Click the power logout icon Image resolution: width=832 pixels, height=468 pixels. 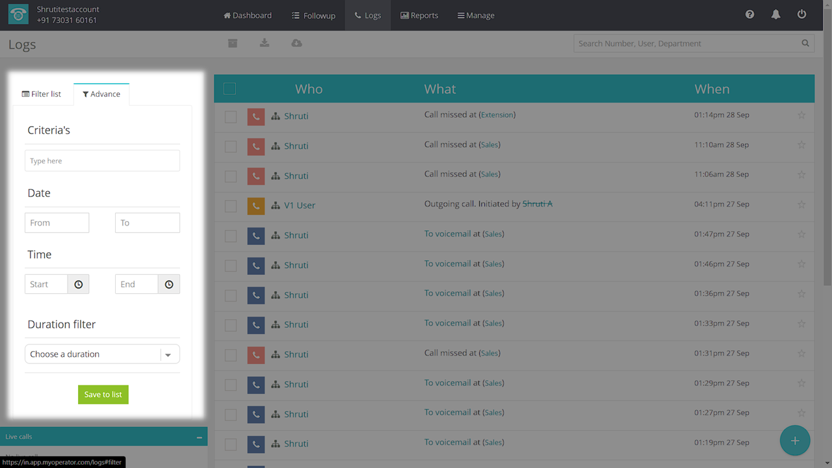pos(801,14)
